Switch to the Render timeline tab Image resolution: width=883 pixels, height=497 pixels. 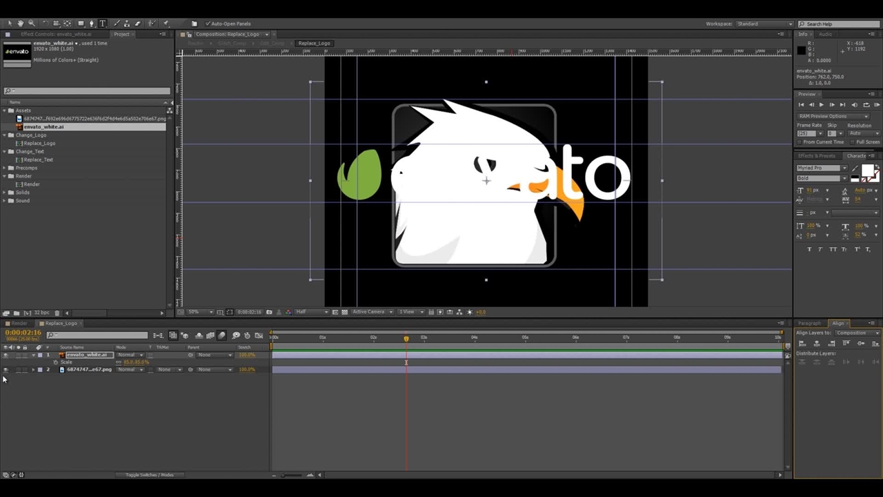19,323
